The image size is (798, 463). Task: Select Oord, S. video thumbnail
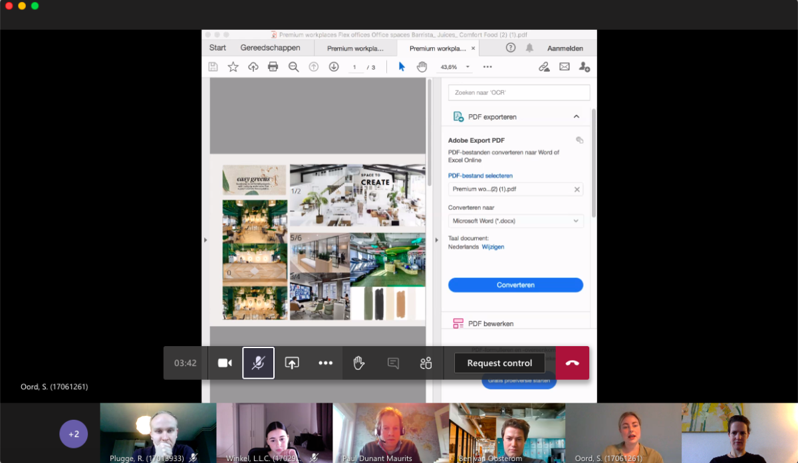[623, 433]
